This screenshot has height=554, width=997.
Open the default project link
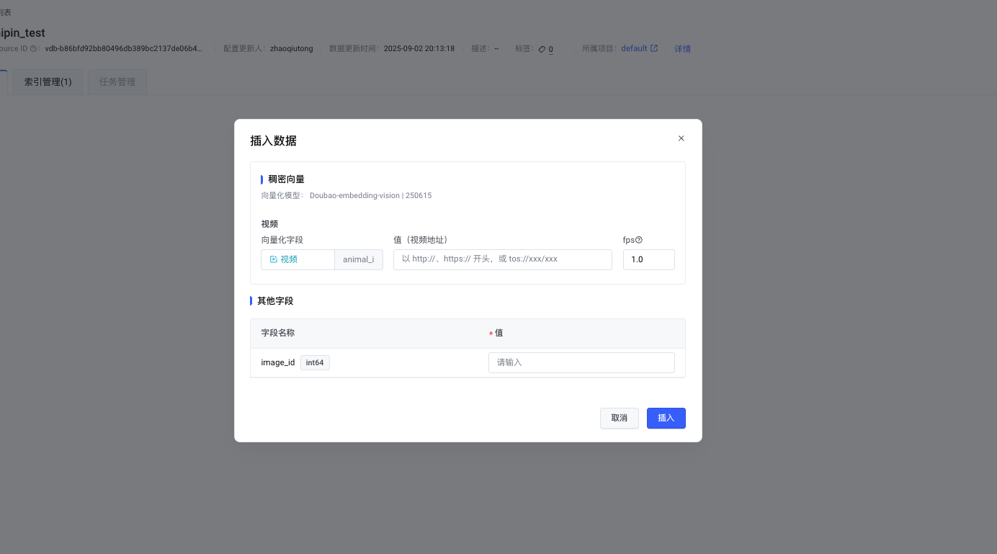(640, 48)
